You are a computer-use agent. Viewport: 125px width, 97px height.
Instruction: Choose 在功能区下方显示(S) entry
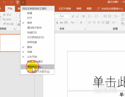pos(37,72)
